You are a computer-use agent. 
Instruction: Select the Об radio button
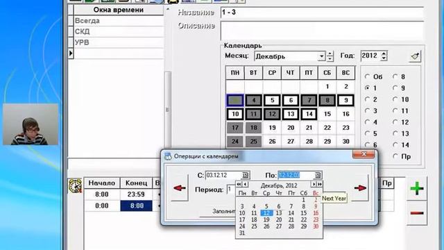pyautogui.click(x=368, y=76)
